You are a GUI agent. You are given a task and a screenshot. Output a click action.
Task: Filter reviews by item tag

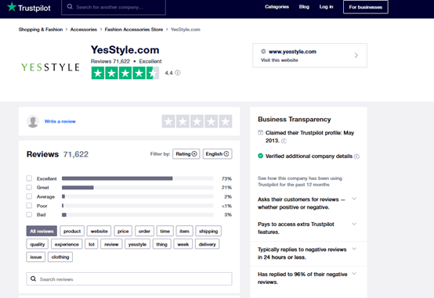pyautogui.click(x=184, y=231)
